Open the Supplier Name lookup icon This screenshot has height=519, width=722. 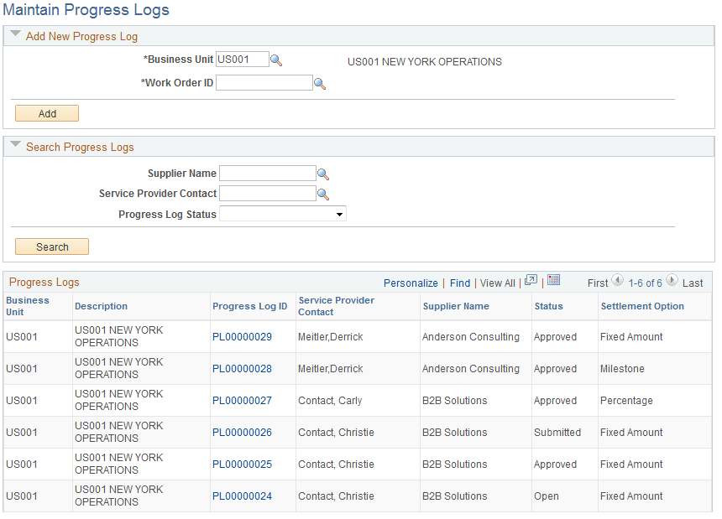[x=323, y=173]
